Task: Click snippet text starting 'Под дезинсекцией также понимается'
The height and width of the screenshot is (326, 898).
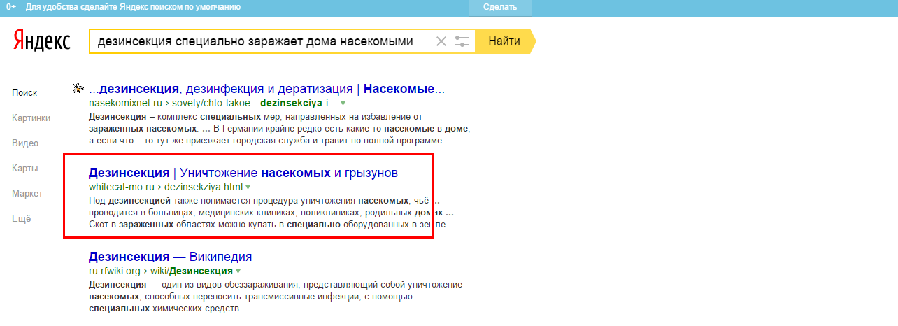Action: pos(264,200)
